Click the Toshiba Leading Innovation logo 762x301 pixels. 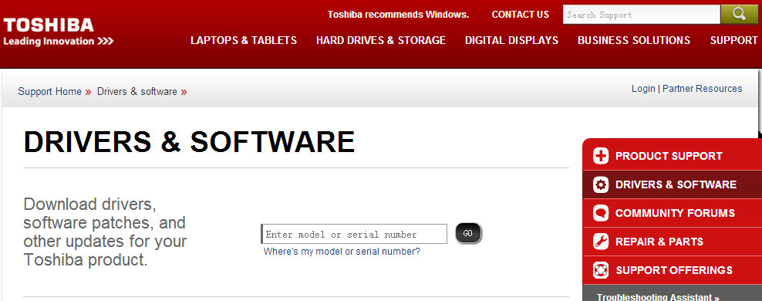pyautogui.click(x=59, y=32)
